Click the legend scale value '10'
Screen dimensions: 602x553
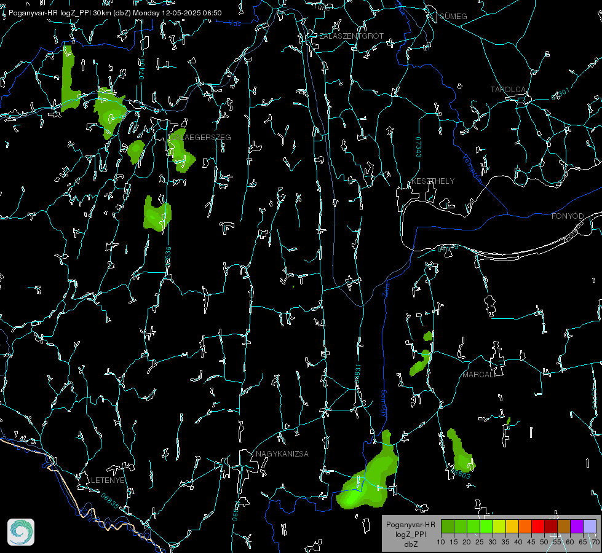point(441,542)
